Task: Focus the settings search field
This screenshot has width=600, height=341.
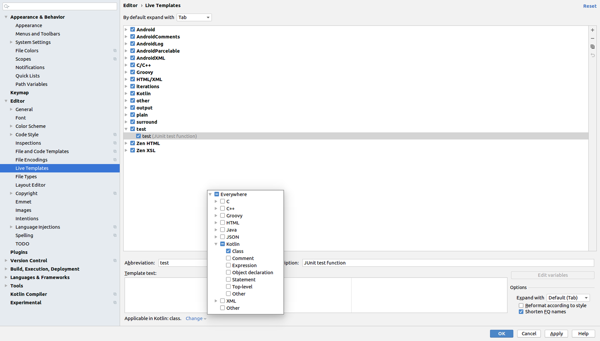Action: click(60, 6)
